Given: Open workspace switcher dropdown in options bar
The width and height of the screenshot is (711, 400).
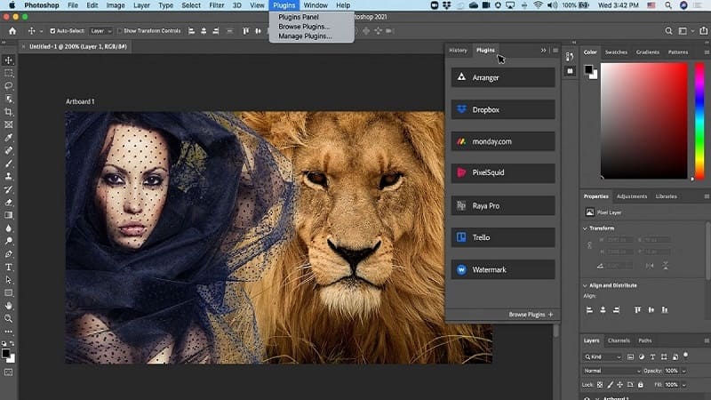Looking at the screenshot, I should click(x=684, y=31).
